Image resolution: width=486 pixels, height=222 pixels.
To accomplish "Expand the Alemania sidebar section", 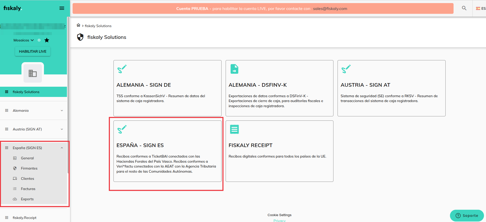I will (33, 110).
